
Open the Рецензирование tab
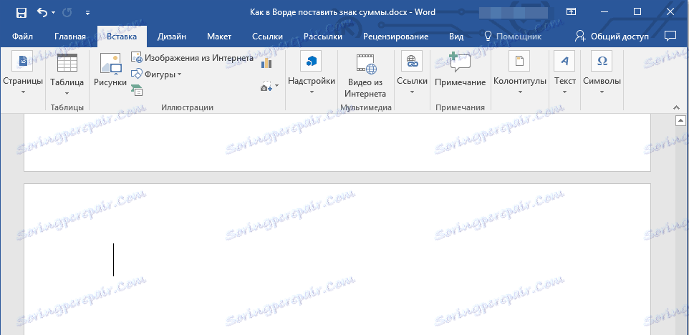point(395,37)
